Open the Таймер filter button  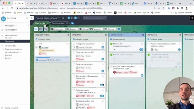click(84, 29)
